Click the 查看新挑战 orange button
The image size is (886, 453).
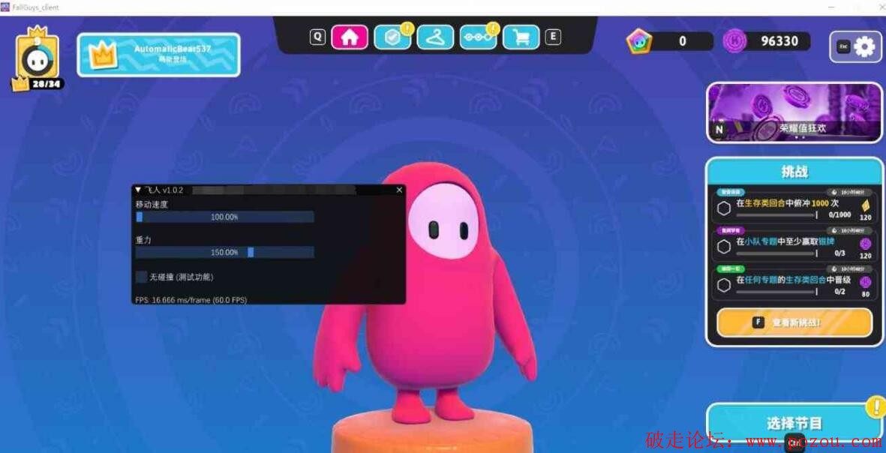tap(794, 322)
